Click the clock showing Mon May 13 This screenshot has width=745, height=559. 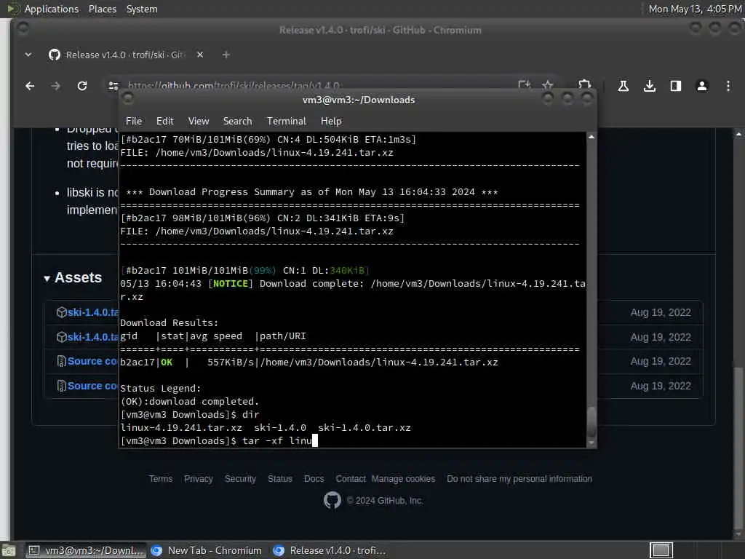click(695, 9)
